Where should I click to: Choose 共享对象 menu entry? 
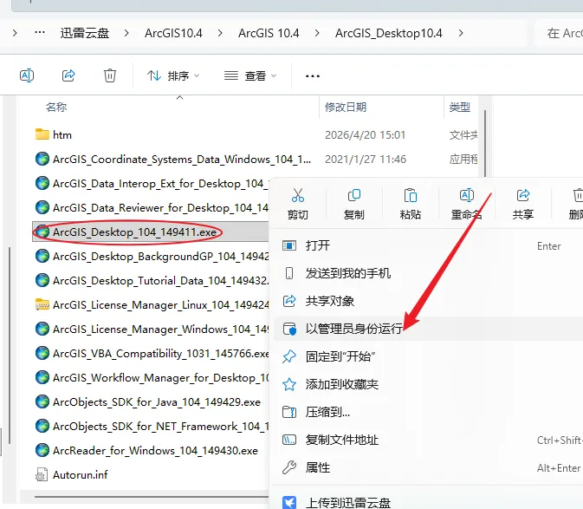(x=428, y=301)
